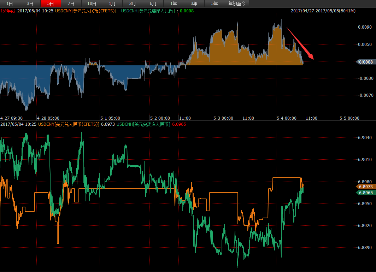Click the 5-5 00:00 time axis label
The width and height of the screenshot is (376, 272).
coord(349,118)
